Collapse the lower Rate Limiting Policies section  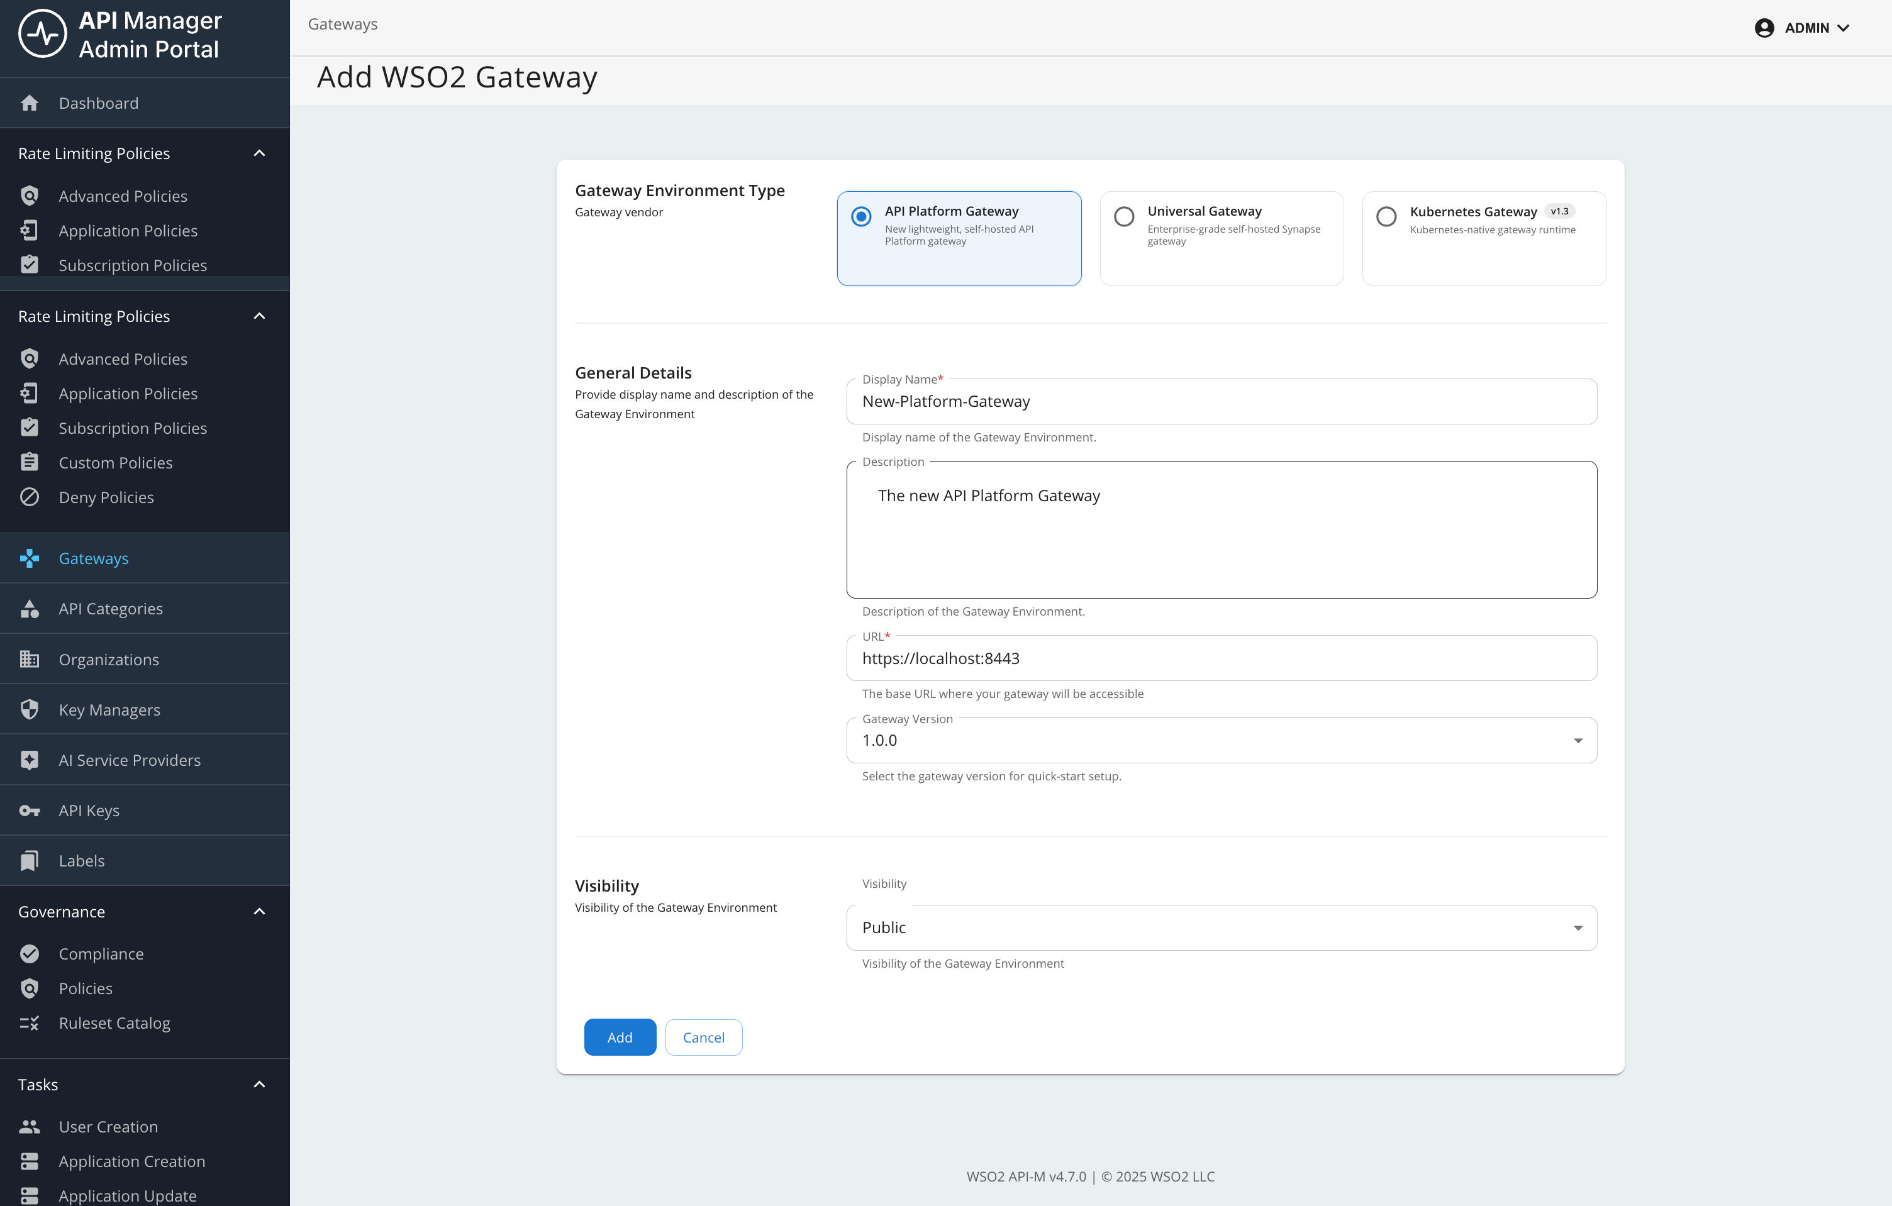tap(259, 316)
